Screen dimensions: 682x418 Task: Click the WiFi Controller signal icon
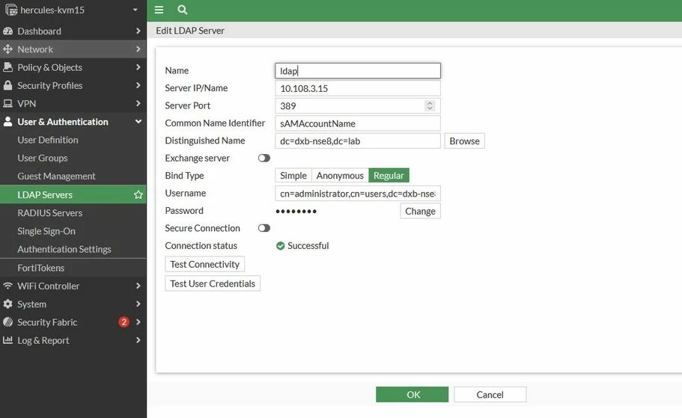(x=7, y=286)
